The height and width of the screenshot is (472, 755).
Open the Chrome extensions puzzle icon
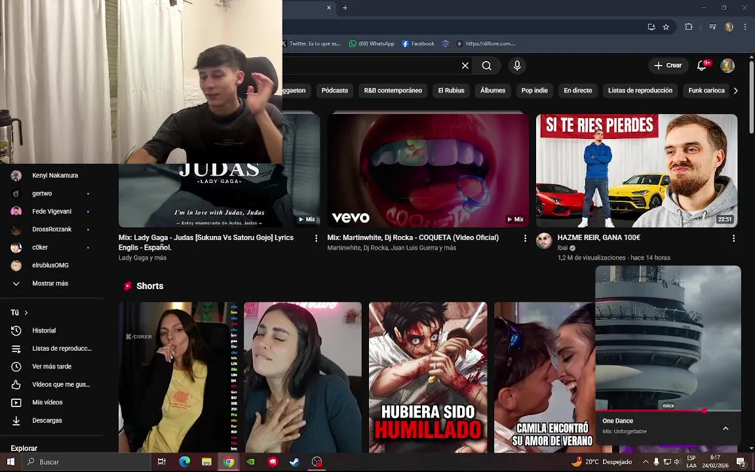689,27
